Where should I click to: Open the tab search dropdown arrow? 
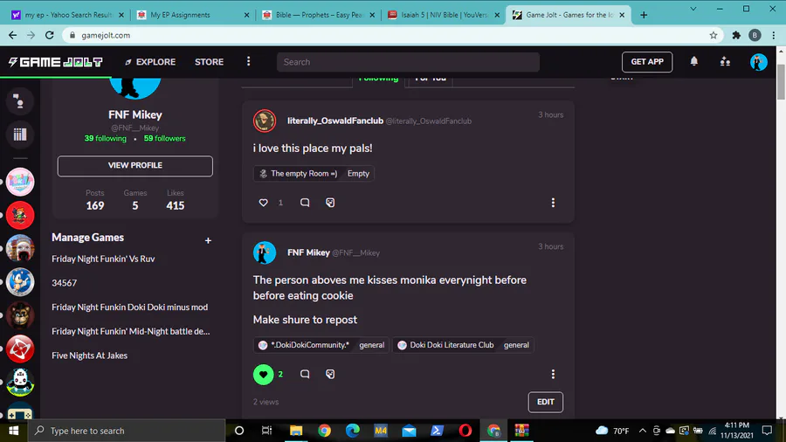[693, 9]
